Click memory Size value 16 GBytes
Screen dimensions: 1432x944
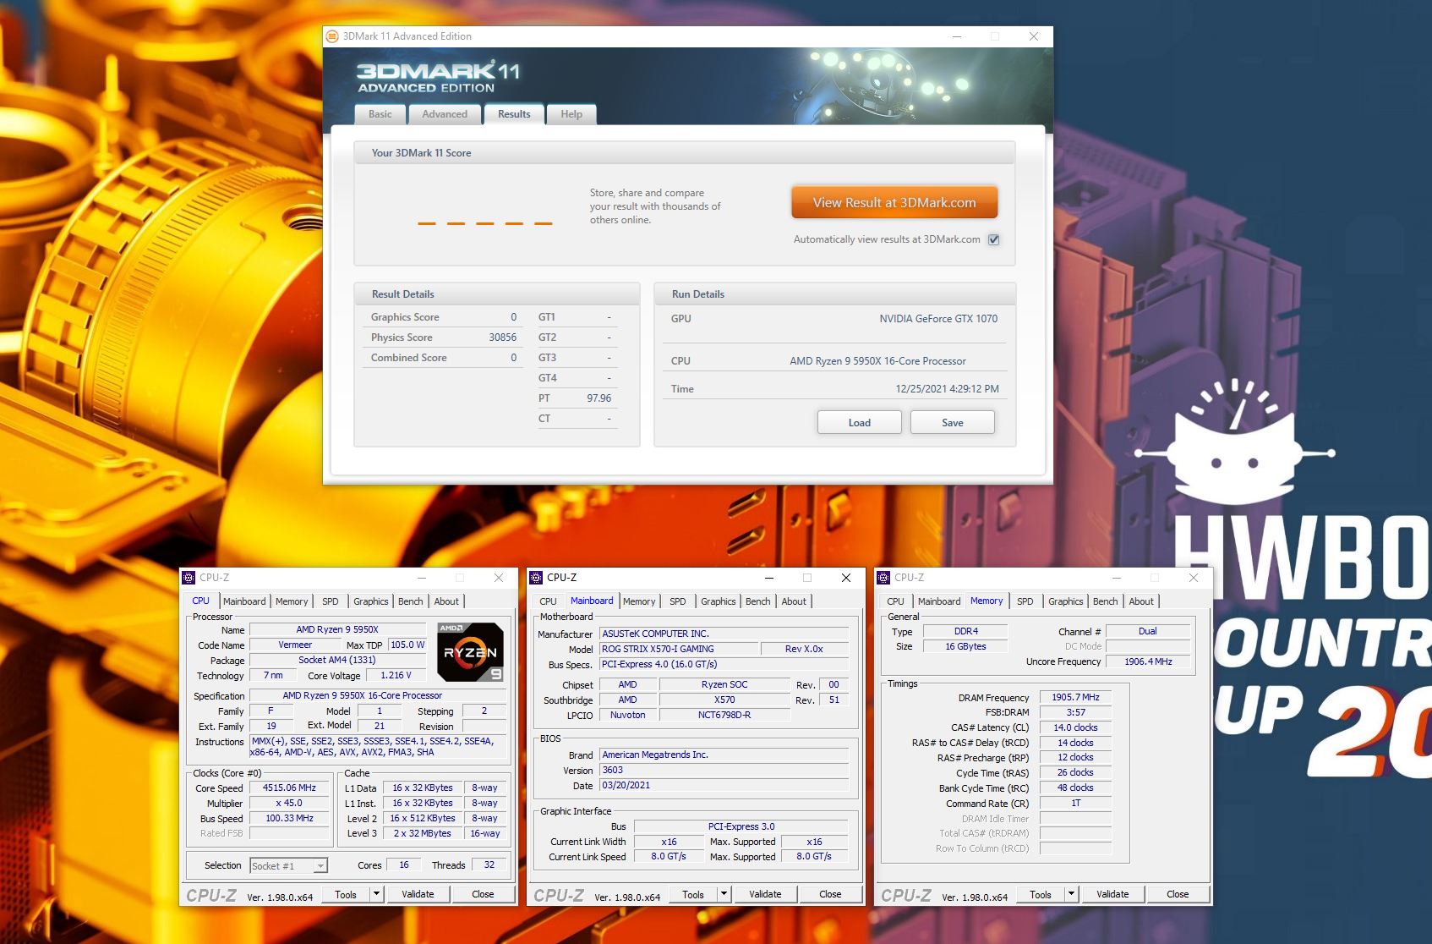click(x=965, y=646)
